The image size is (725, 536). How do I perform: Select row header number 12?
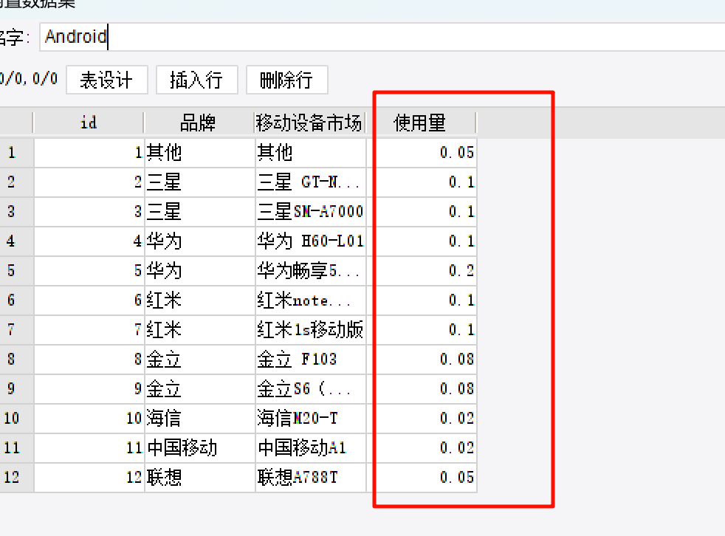17,477
